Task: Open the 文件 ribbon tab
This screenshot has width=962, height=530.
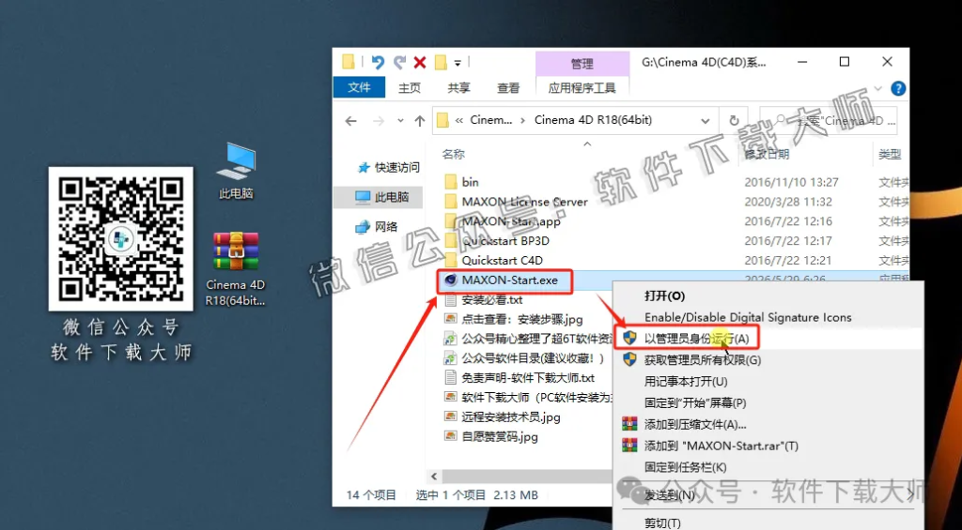Action: tap(359, 87)
